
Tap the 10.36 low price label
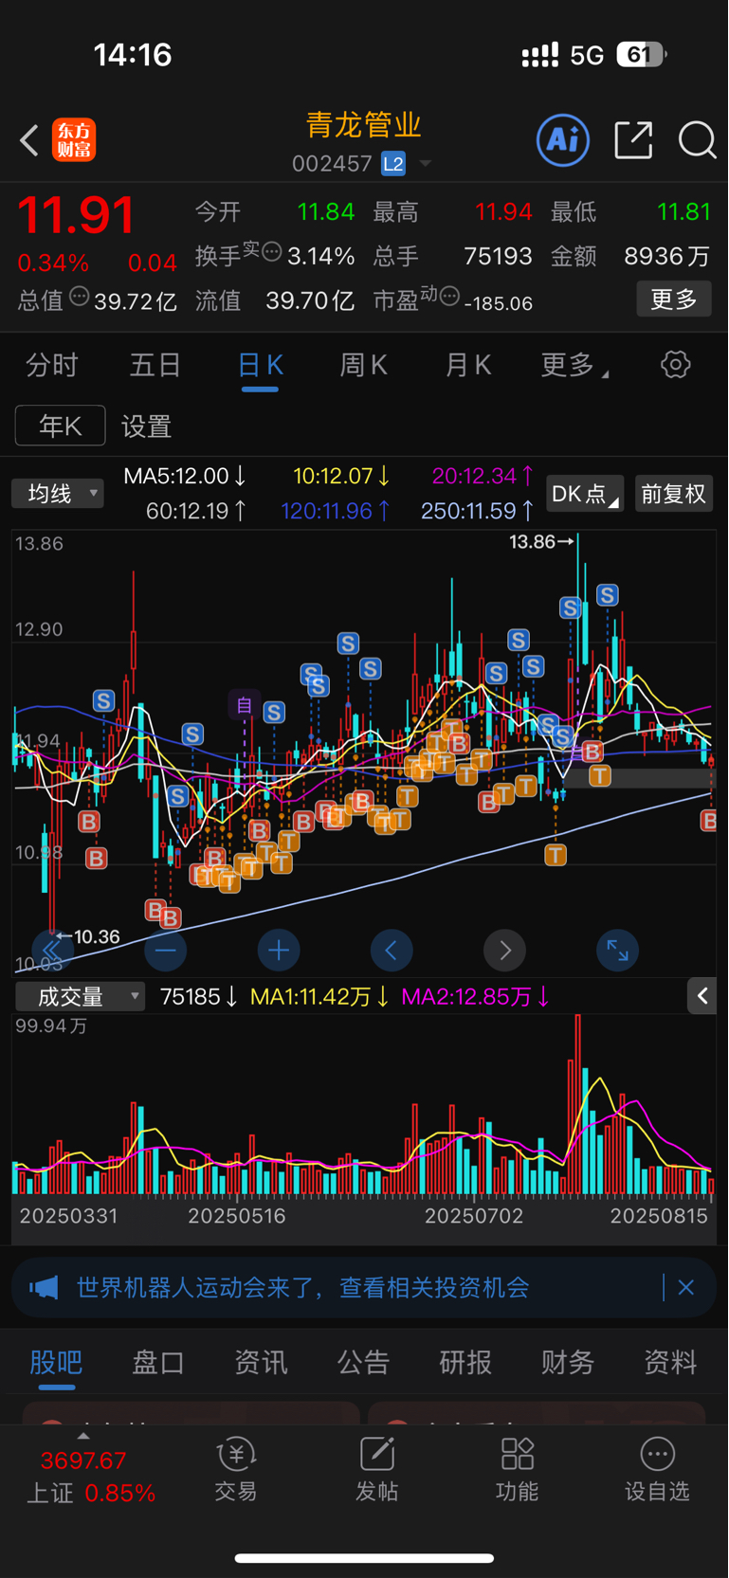(89, 936)
